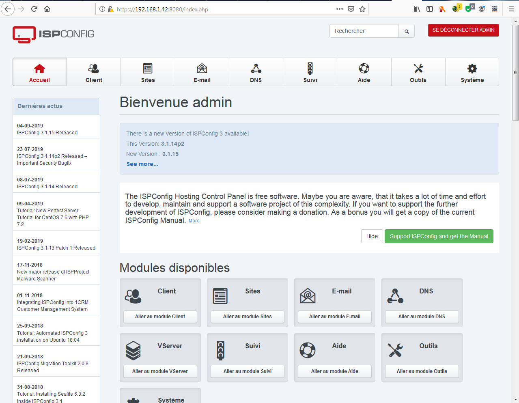Click the Dernières actus panel header
Image resolution: width=519 pixels, height=403 pixels.
56,106
